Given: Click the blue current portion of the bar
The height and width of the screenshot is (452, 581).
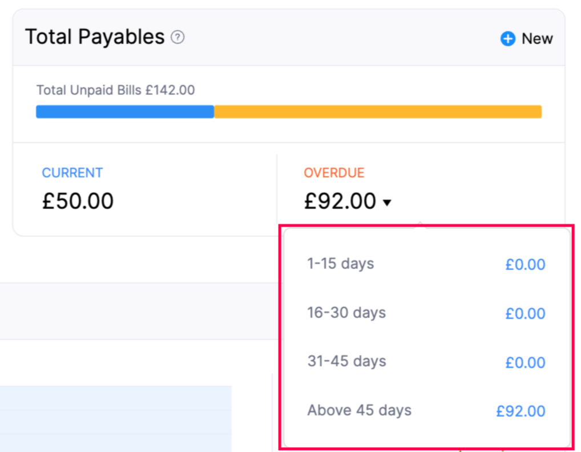Looking at the screenshot, I should click(x=124, y=111).
